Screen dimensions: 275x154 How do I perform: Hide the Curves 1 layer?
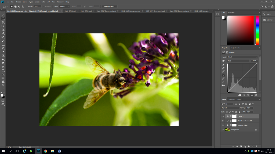223,117
